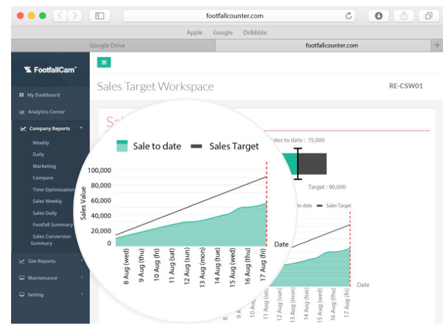
Task: Open My Dashboard in sidebar
Action: [x=43, y=95]
